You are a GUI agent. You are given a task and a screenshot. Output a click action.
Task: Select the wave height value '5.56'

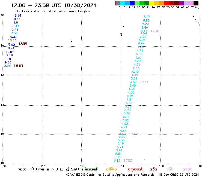[128, 106]
